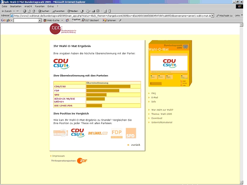Expand the address bar dropdown arrow
Image resolution: width=247 pixels, height=185 pixels.
[213, 16]
